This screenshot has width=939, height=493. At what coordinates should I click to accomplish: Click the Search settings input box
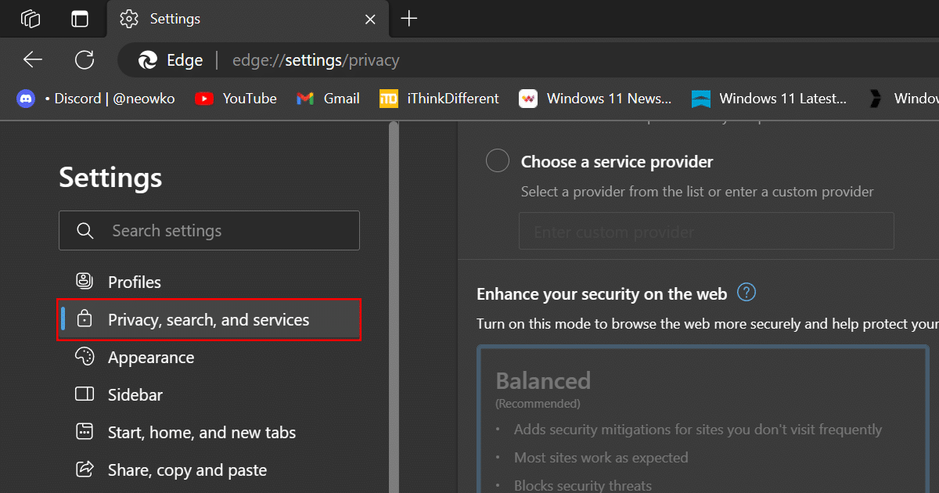209,231
